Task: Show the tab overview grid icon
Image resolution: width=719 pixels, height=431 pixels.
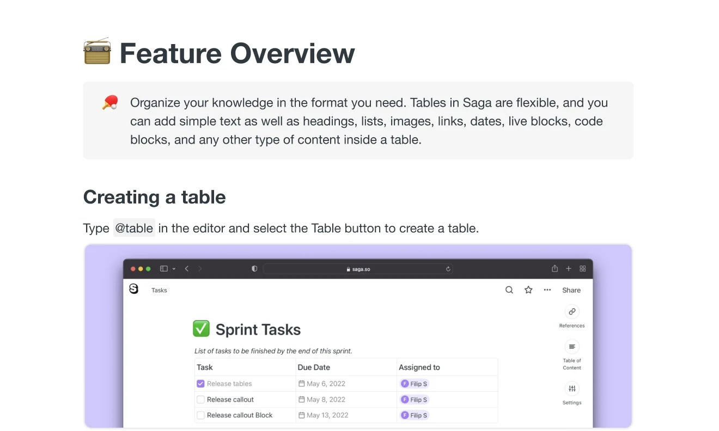Action: pos(583,269)
